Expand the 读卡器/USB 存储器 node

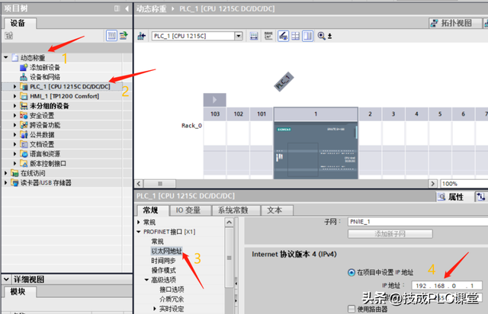pyautogui.click(x=6, y=183)
